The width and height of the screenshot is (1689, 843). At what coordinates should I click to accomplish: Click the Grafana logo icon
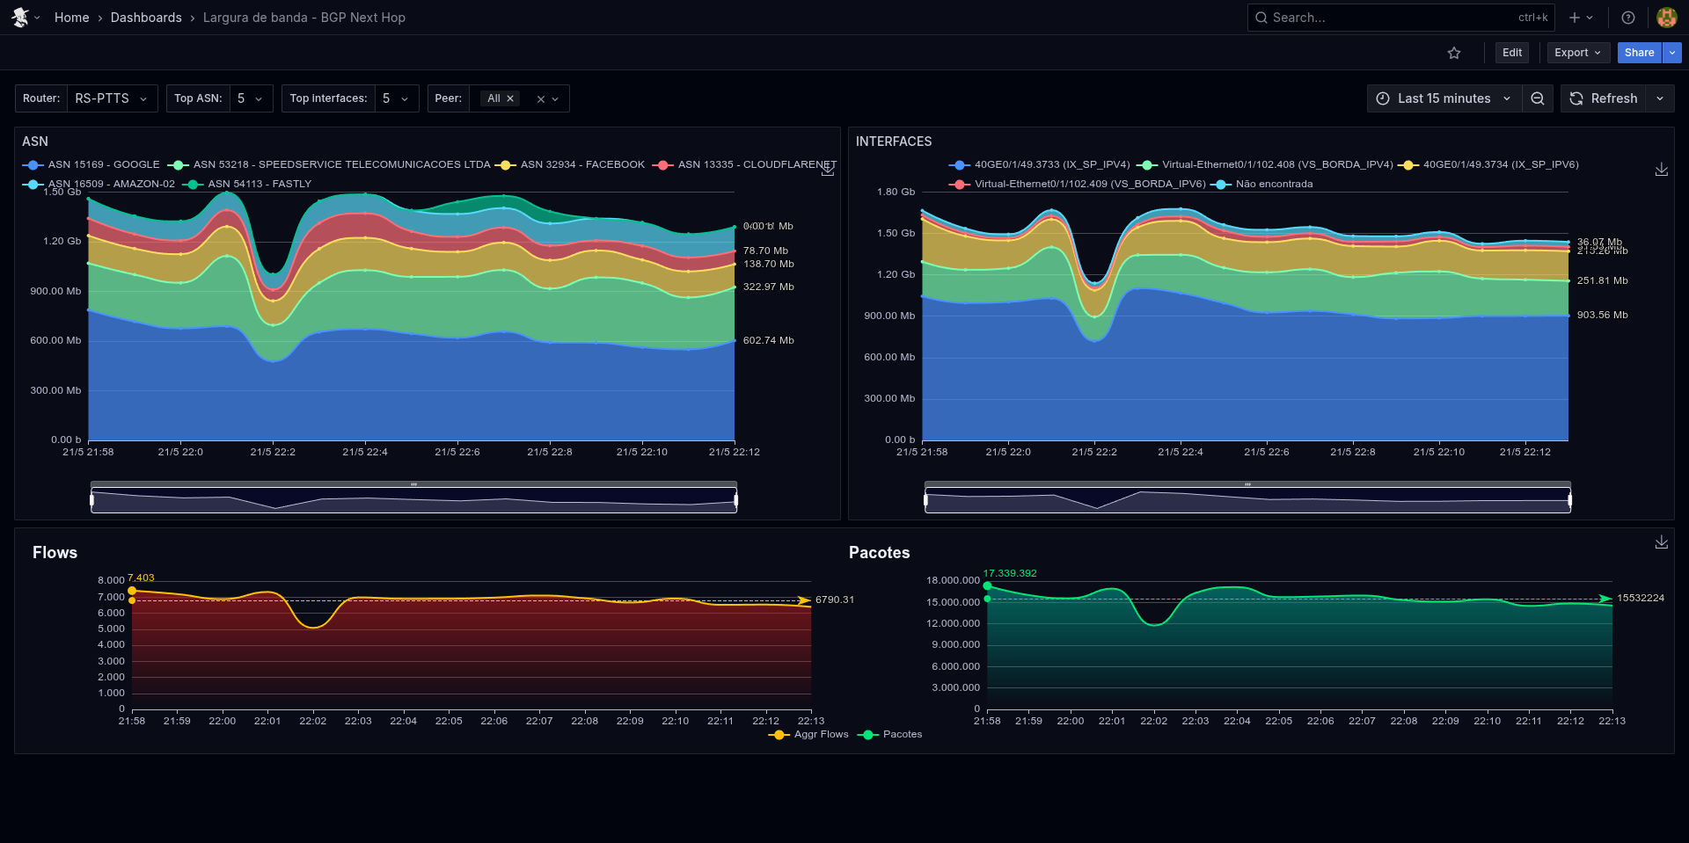[x=19, y=18]
